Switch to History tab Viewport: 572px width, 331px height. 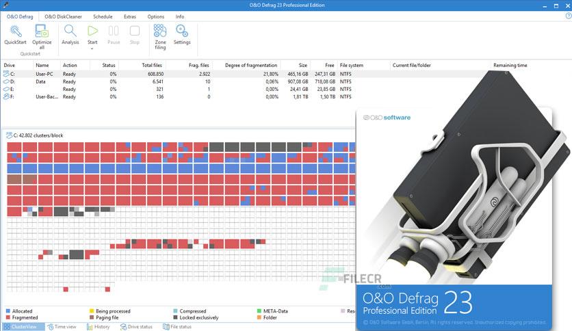click(x=98, y=327)
